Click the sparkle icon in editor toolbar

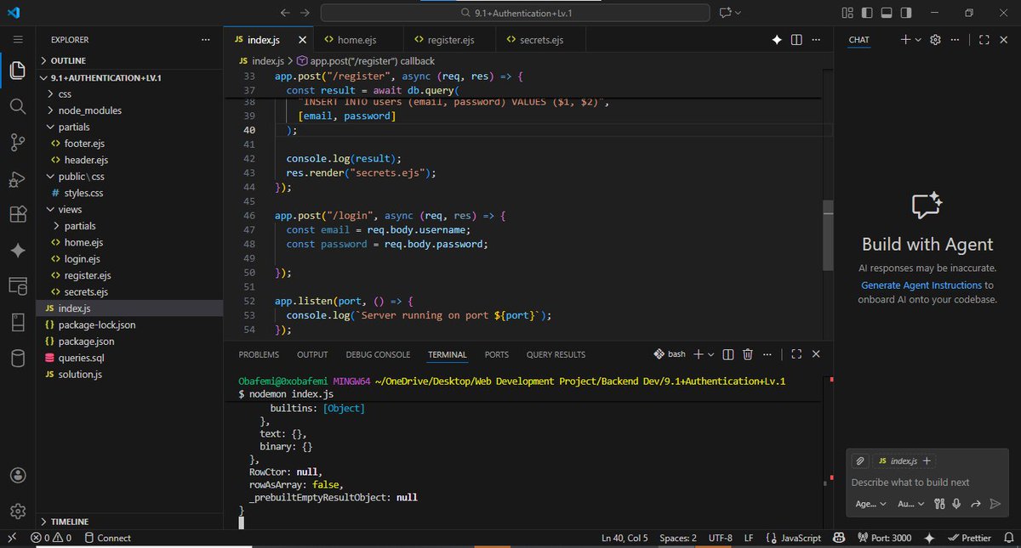(777, 40)
